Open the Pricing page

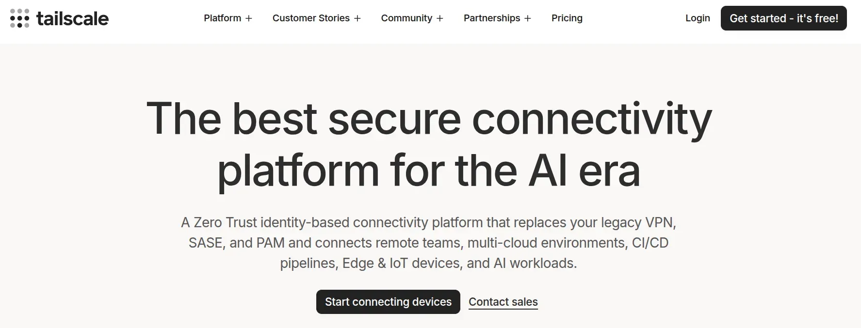[567, 18]
